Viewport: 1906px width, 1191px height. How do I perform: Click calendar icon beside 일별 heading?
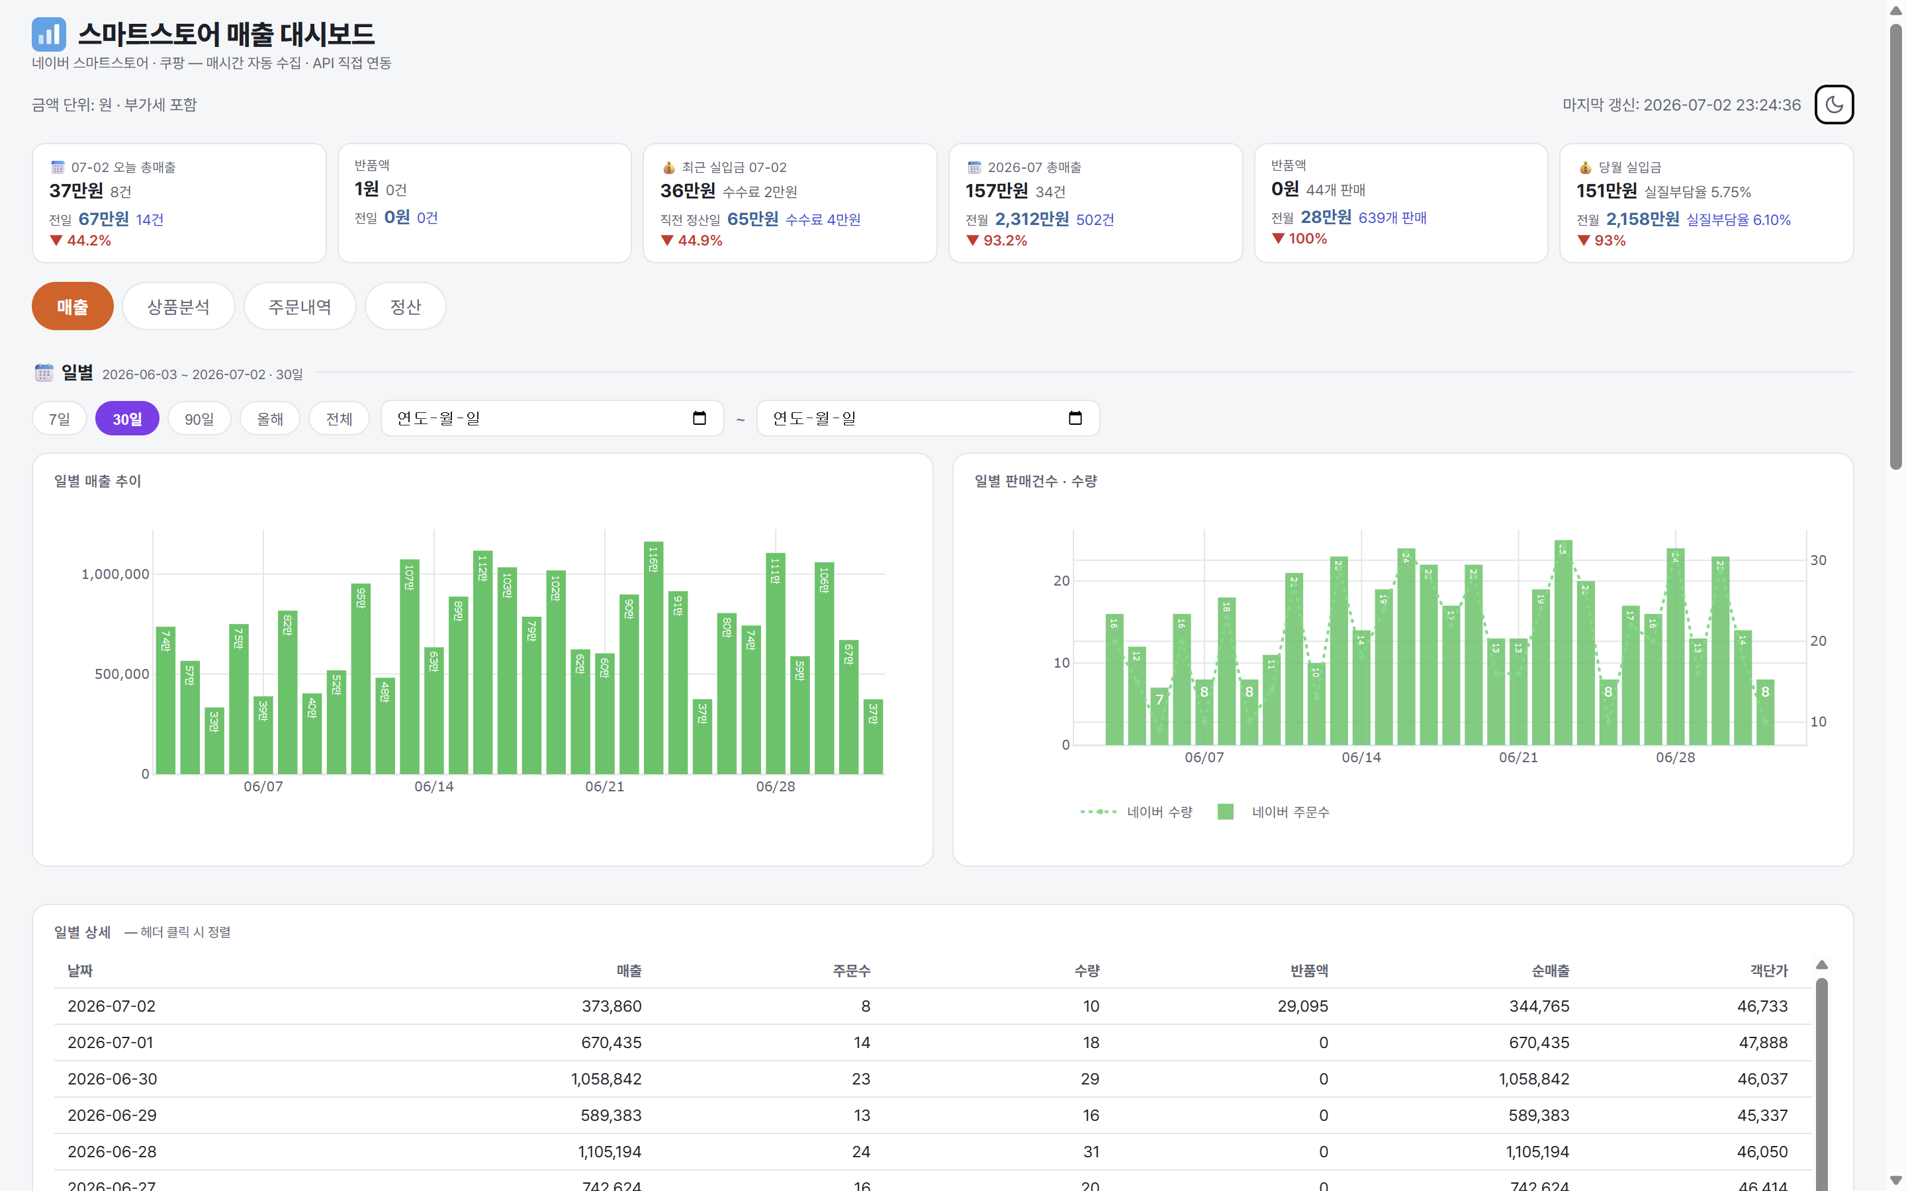44,373
